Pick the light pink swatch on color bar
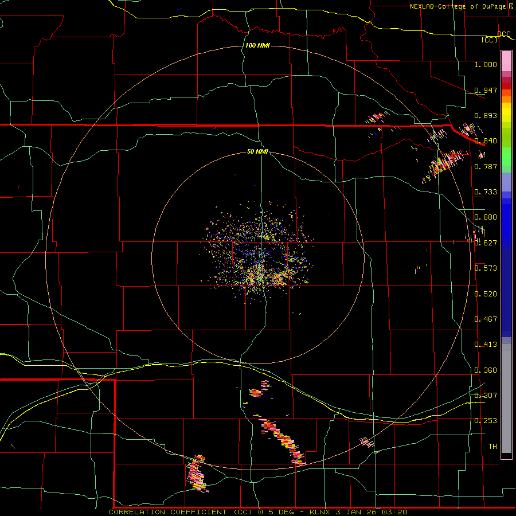Image resolution: width=516 pixels, height=516 pixels. pos(506,61)
